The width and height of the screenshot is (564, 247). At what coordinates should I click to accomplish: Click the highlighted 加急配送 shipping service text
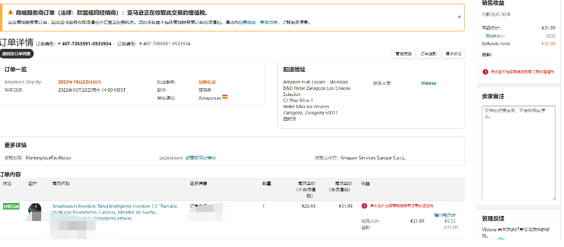point(207,82)
